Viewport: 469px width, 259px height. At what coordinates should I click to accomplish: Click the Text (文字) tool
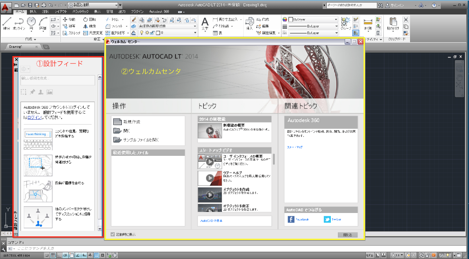(205, 24)
